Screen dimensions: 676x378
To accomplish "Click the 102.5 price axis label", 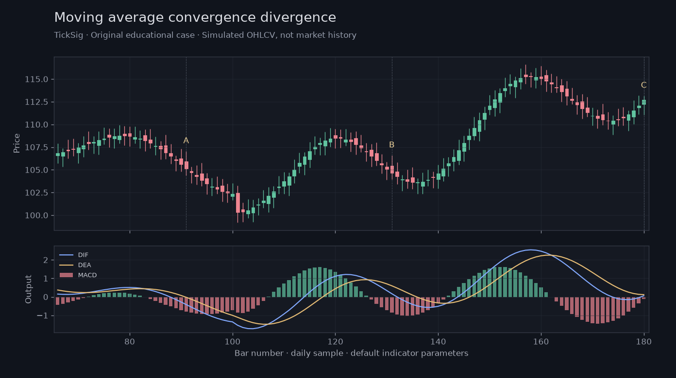I will click(x=36, y=193).
